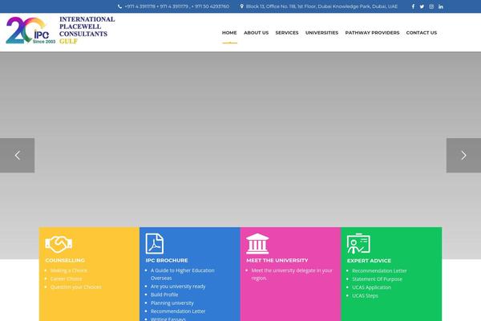Click the Expert Advice presenter icon
The image size is (481, 321).
[358, 244]
